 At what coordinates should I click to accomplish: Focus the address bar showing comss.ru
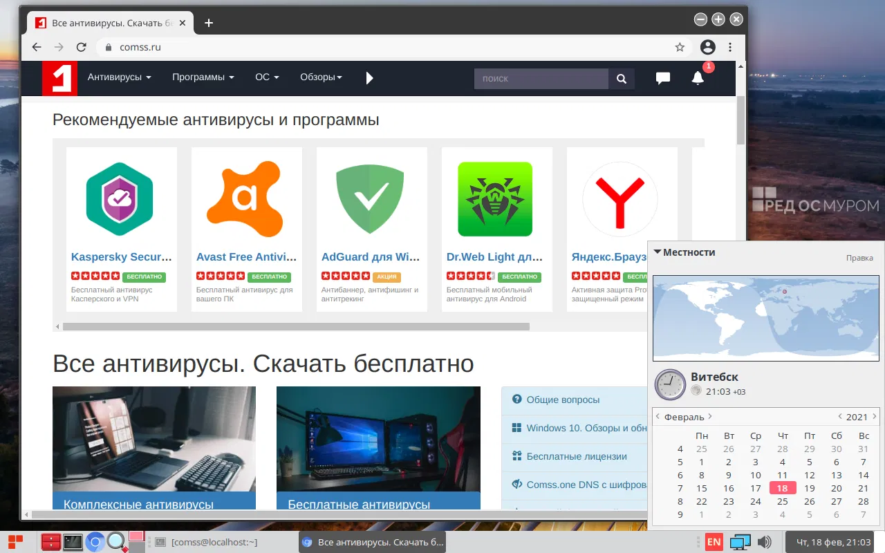(x=394, y=47)
